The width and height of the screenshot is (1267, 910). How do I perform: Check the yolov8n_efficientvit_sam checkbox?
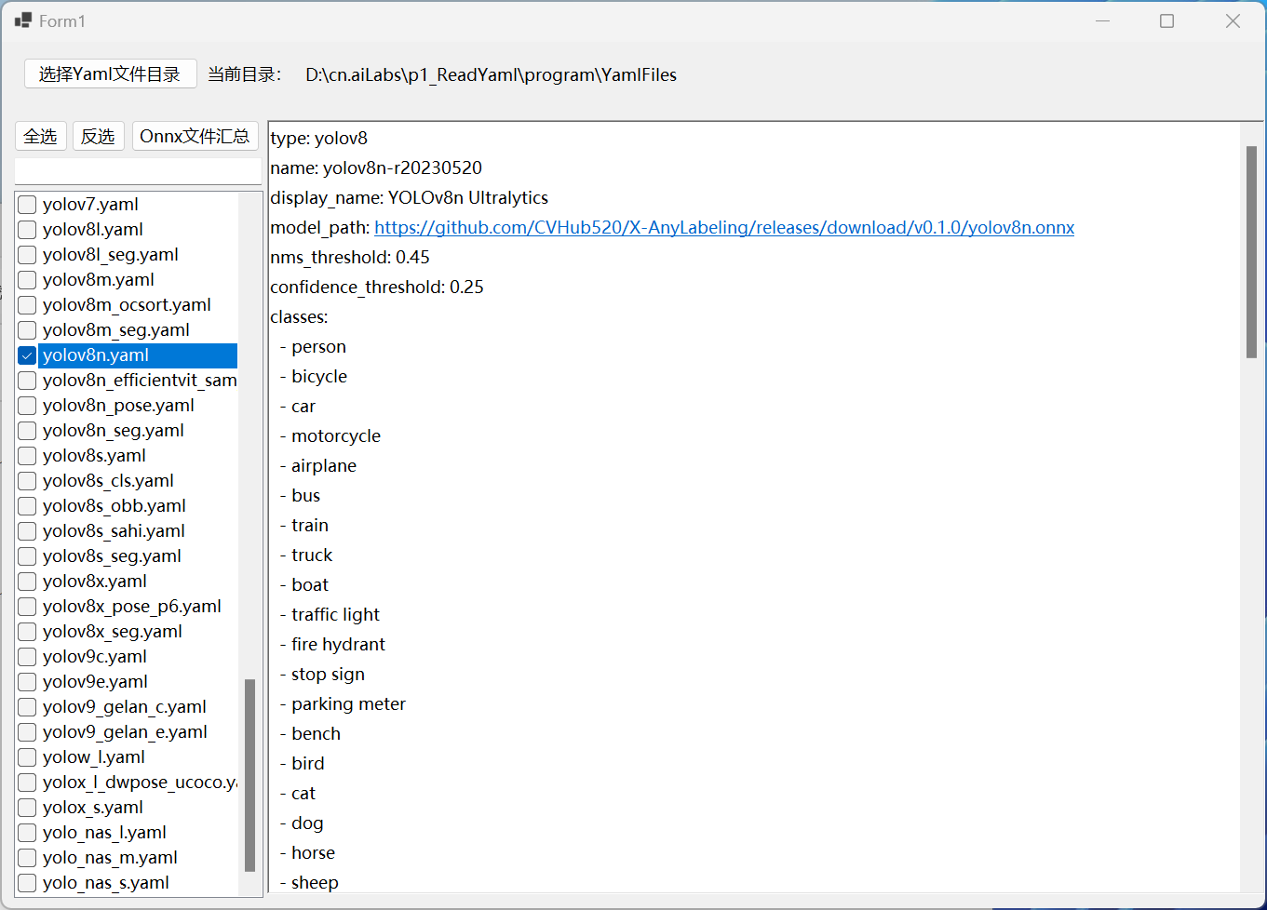coord(27,381)
